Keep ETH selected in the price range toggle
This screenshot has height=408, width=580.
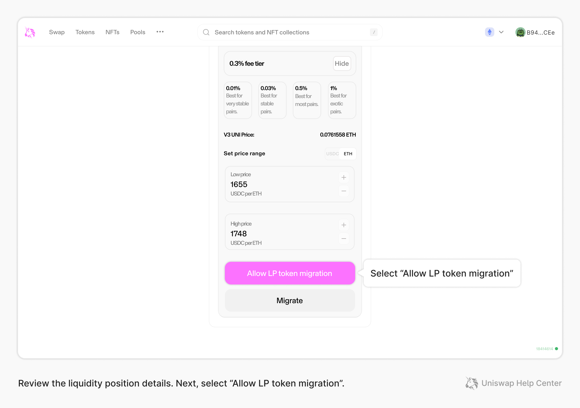pos(348,154)
